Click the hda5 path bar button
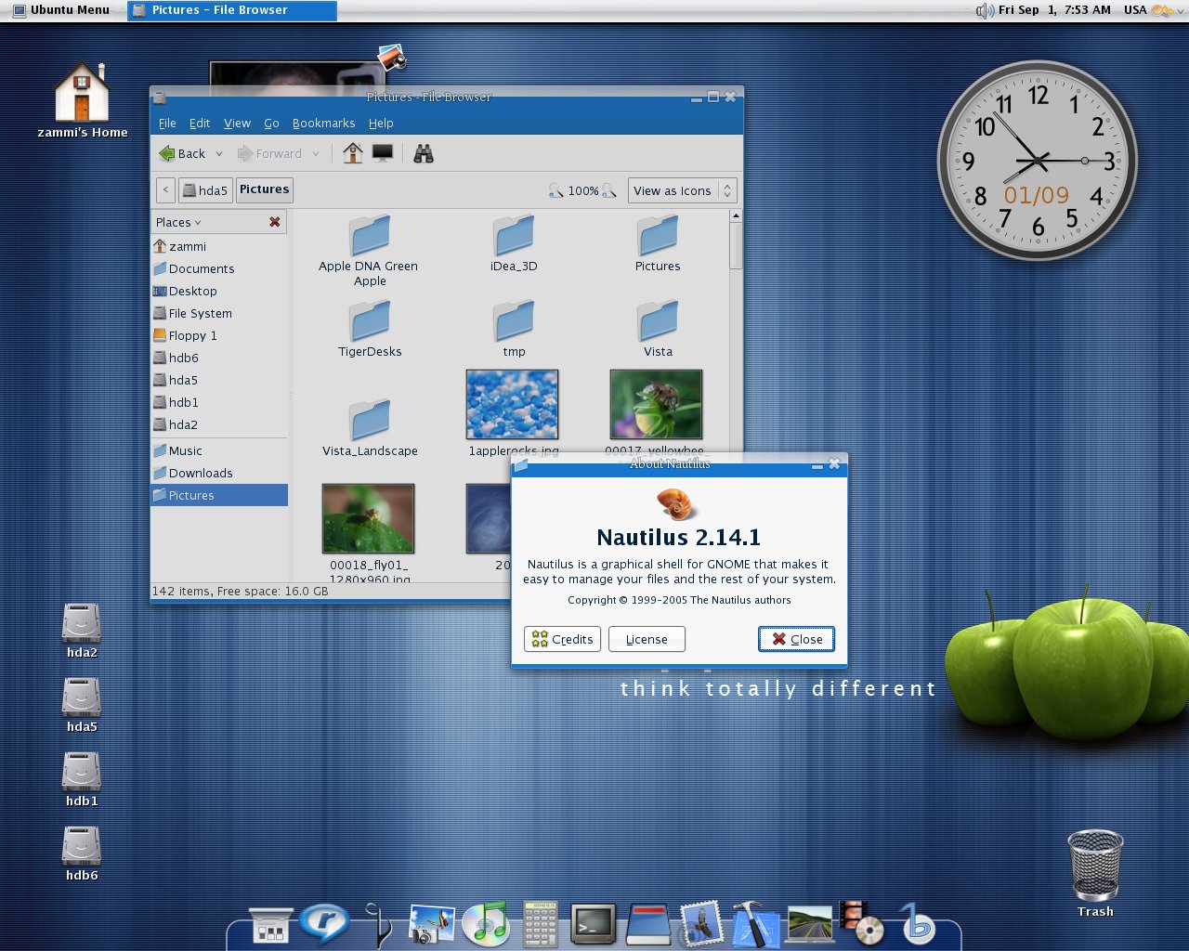The height and width of the screenshot is (951, 1189). click(205, 190)
